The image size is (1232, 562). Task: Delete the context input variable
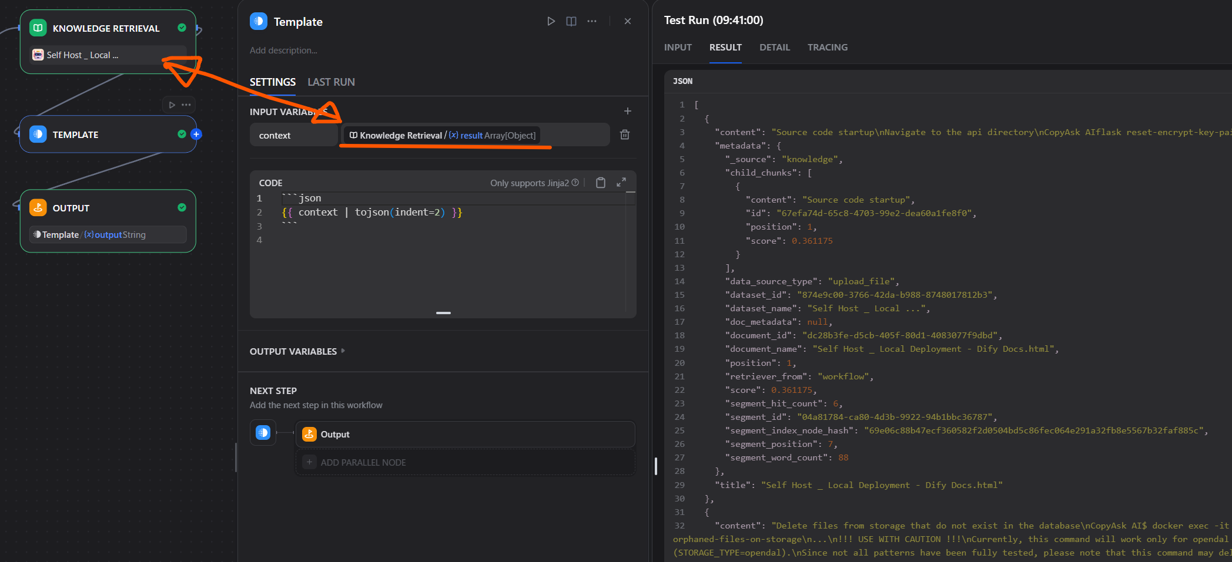pos(625,135)
